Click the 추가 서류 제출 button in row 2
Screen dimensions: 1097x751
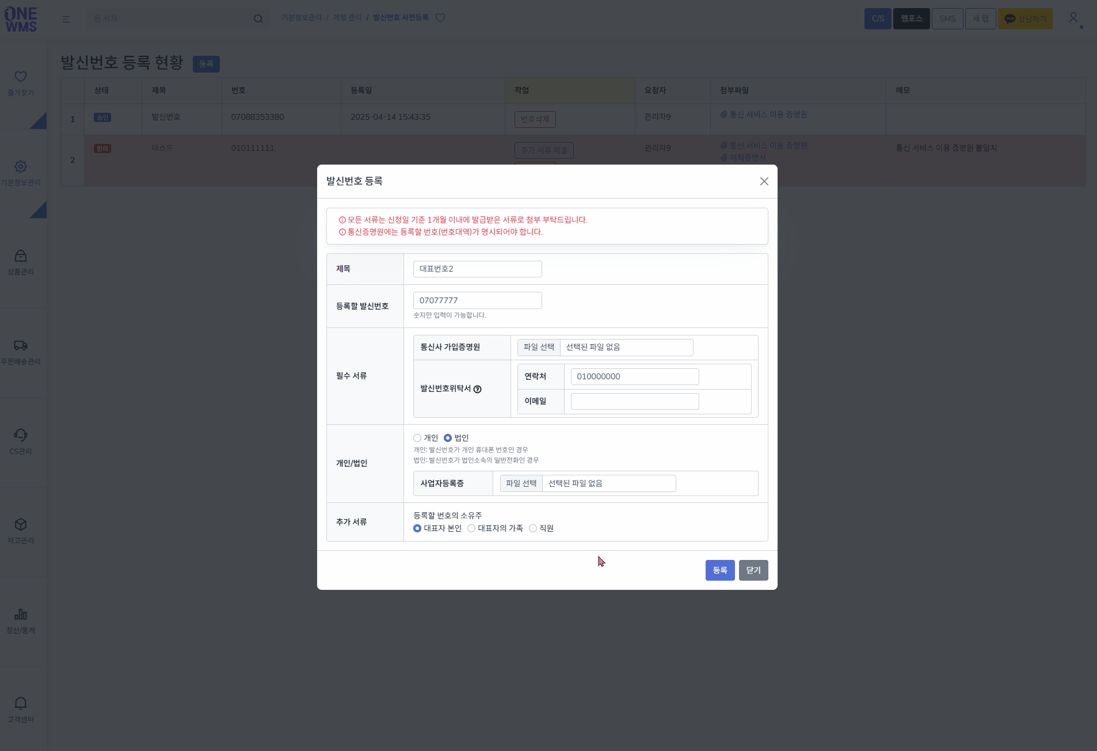click(x=544, y=150)
